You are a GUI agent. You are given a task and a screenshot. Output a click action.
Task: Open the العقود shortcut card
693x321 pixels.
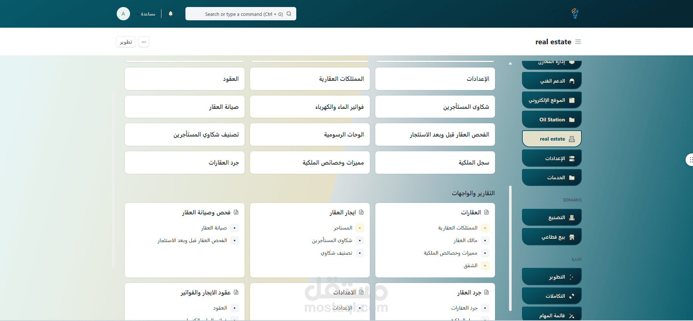point(185,79)
